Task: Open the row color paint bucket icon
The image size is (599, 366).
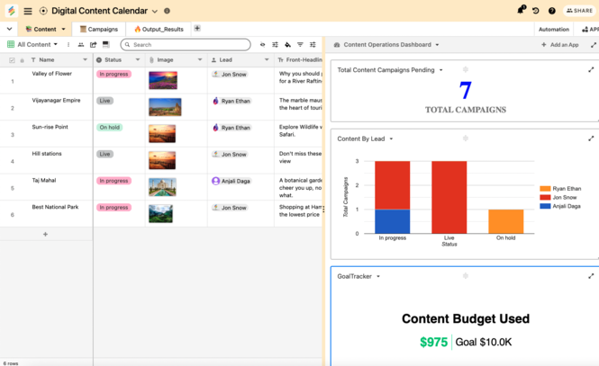Action: pyautogui.click(x=287, y=44)
